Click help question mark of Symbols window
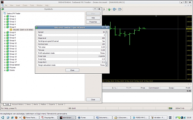193x120 pixels. [95, 9]
